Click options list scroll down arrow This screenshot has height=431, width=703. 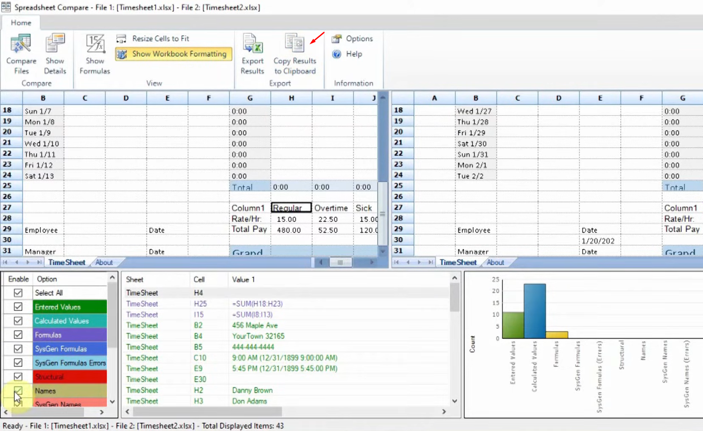click(112, 401)
